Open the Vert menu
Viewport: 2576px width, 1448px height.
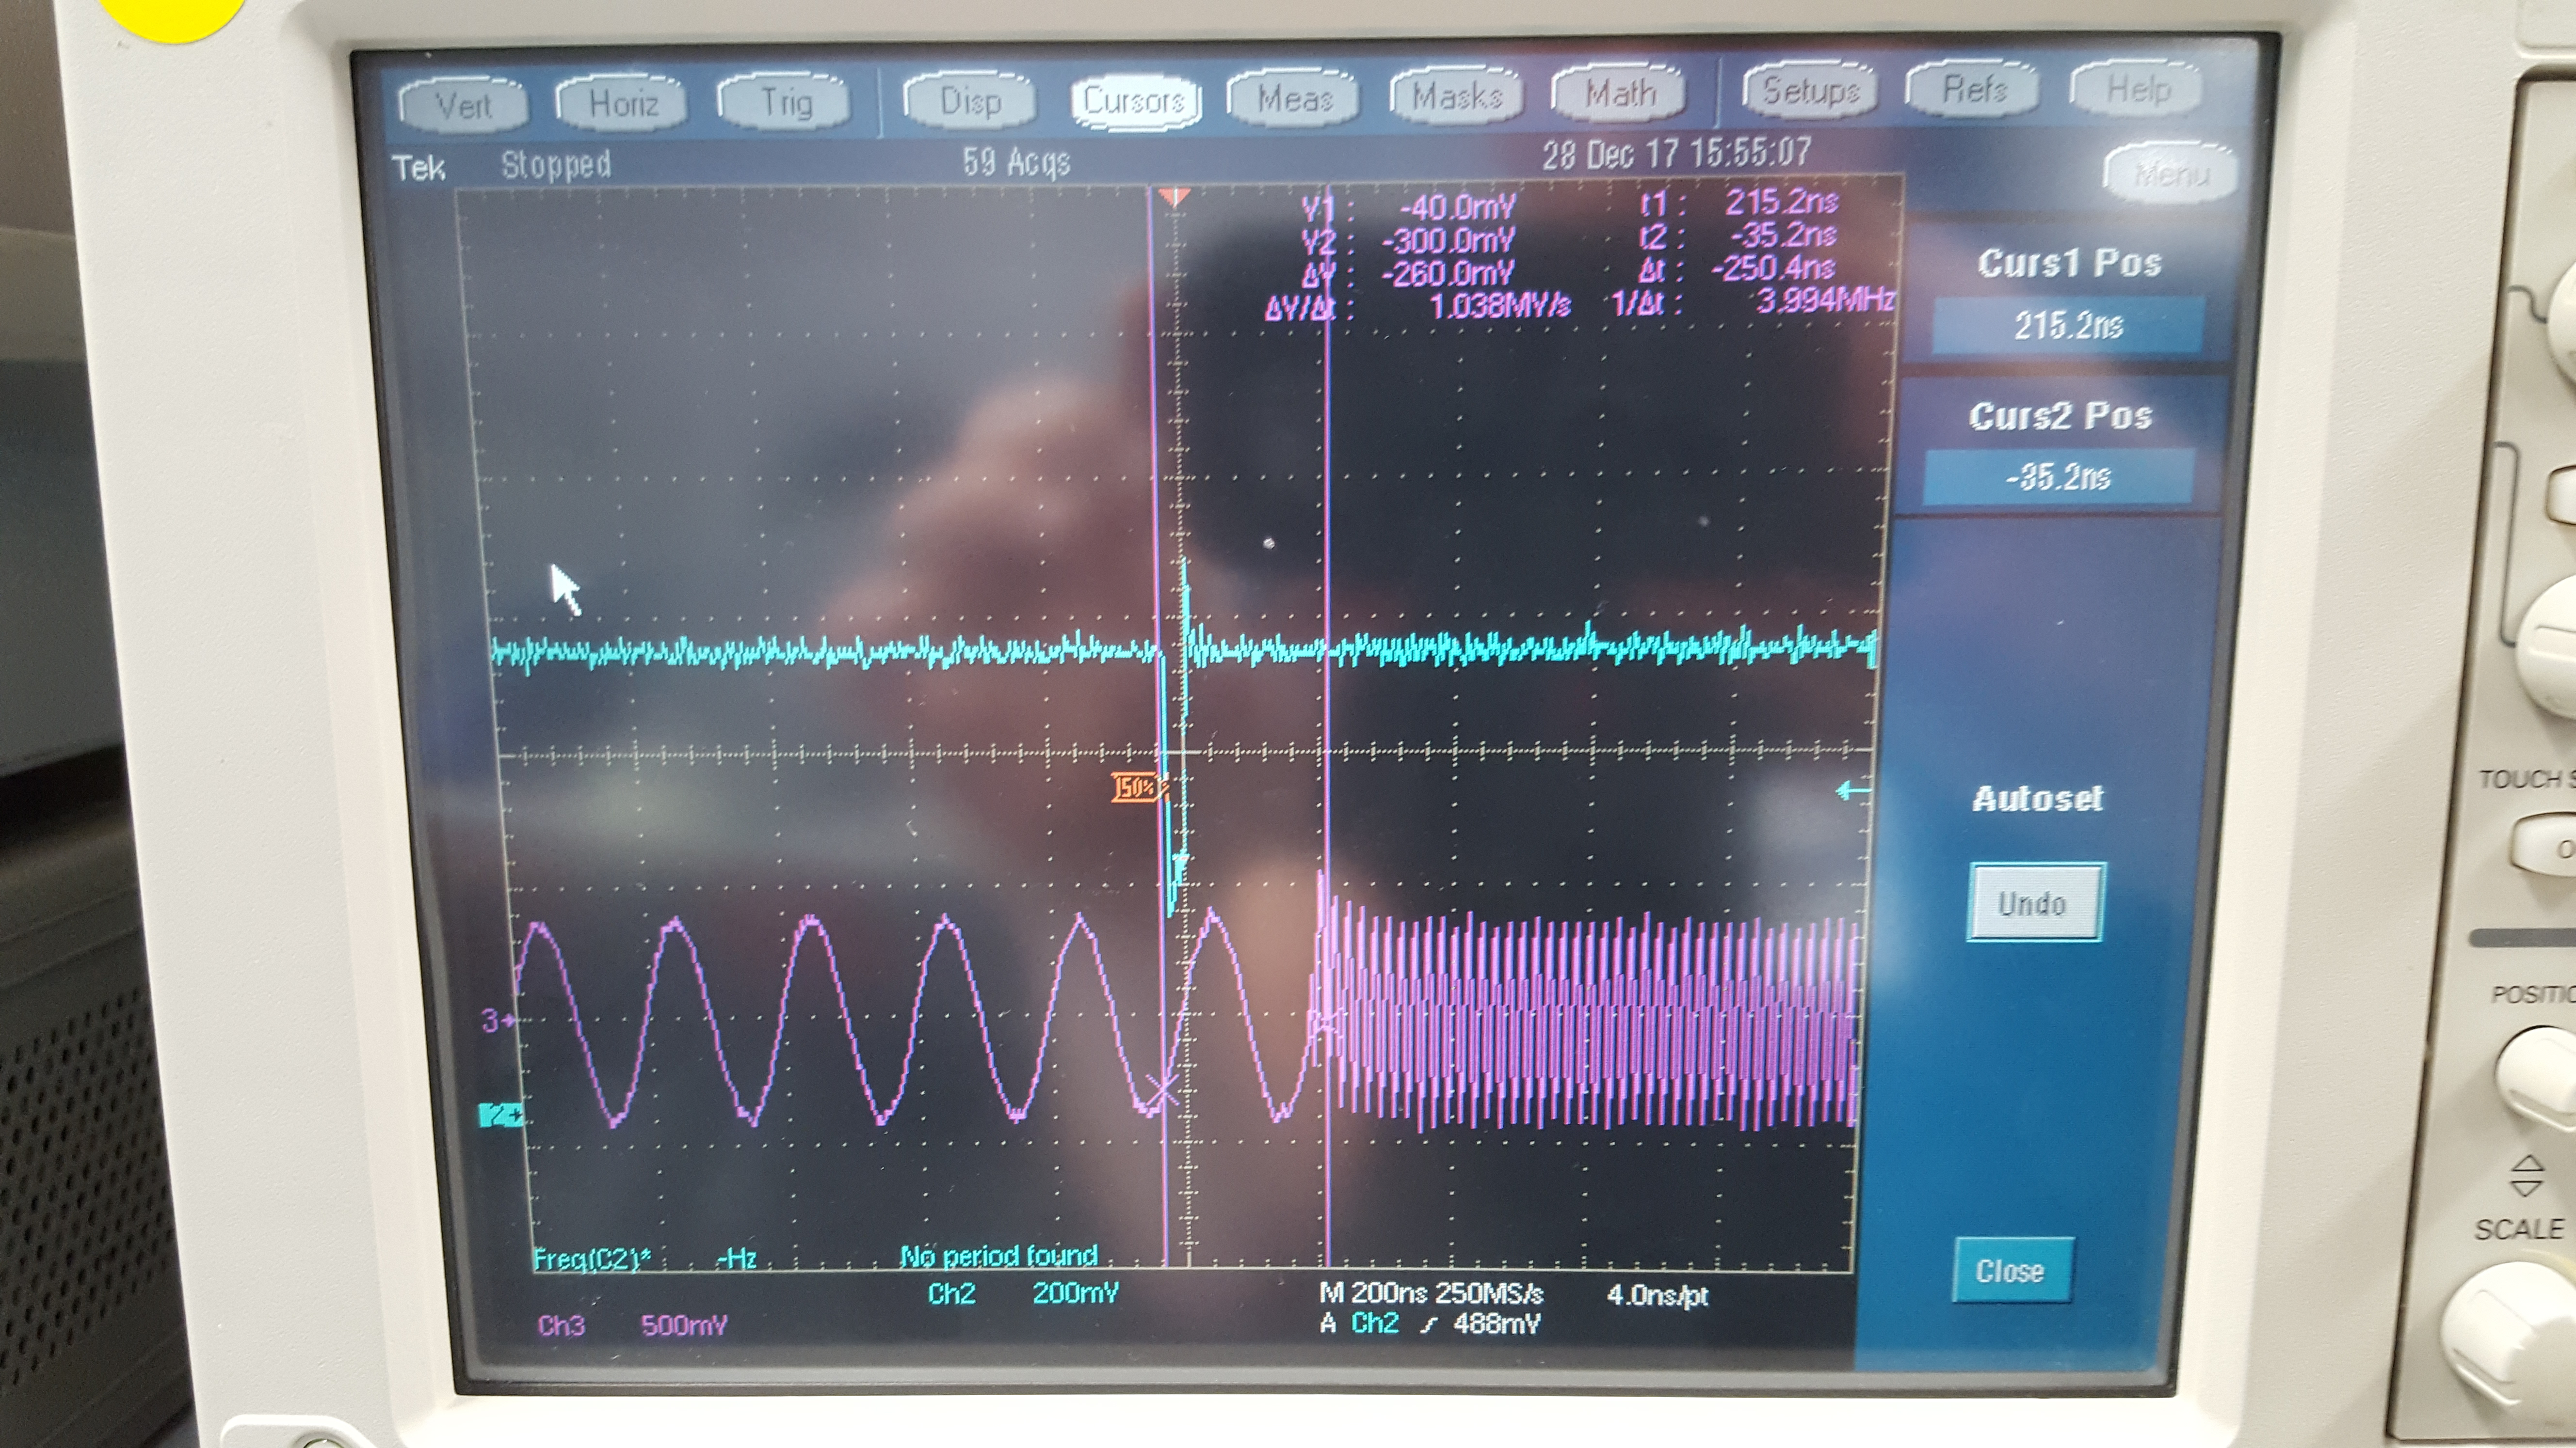tap(463, 105)
